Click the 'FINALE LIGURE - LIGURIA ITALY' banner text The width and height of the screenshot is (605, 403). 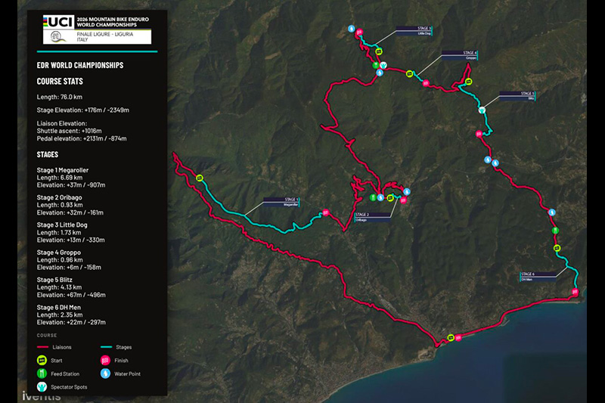click(x=105, y=36)
